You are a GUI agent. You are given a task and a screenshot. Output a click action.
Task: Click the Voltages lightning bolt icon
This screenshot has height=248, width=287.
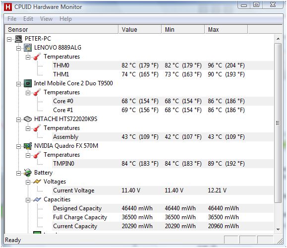(37, 182)
